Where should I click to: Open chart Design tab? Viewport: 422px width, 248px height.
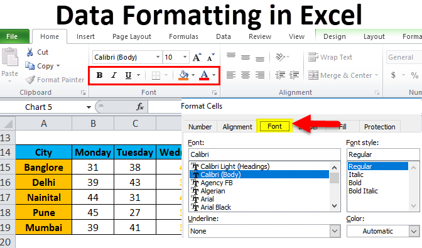tap(335, 36)
